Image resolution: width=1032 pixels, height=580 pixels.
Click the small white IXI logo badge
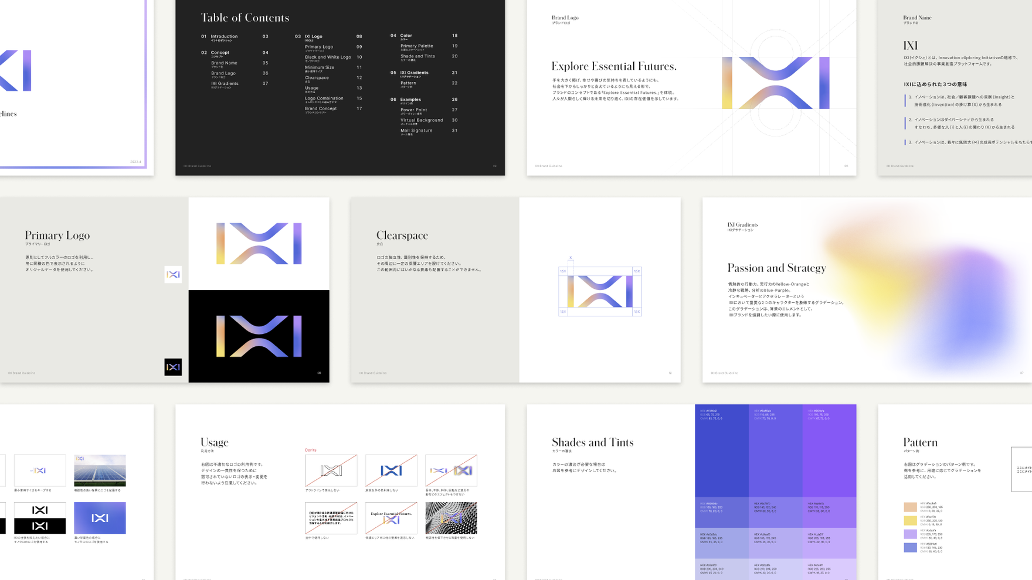click(x=173, y=274)
